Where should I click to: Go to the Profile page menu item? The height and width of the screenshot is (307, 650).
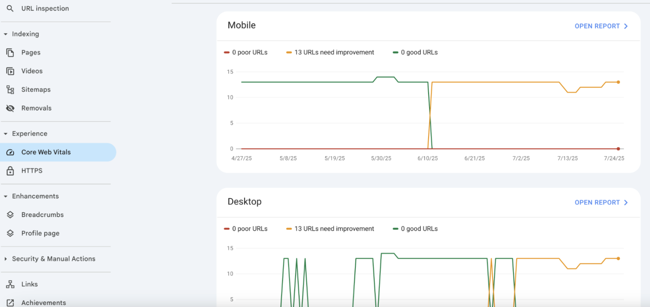pyautogui.click(x=40, y=233)
